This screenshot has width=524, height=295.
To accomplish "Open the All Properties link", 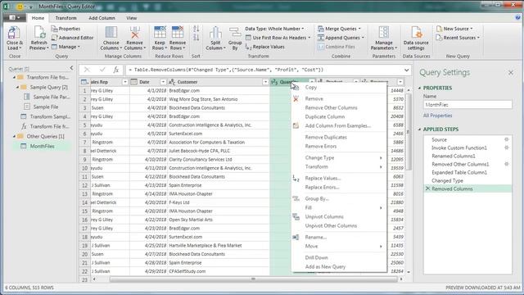I will click(437, 116).
